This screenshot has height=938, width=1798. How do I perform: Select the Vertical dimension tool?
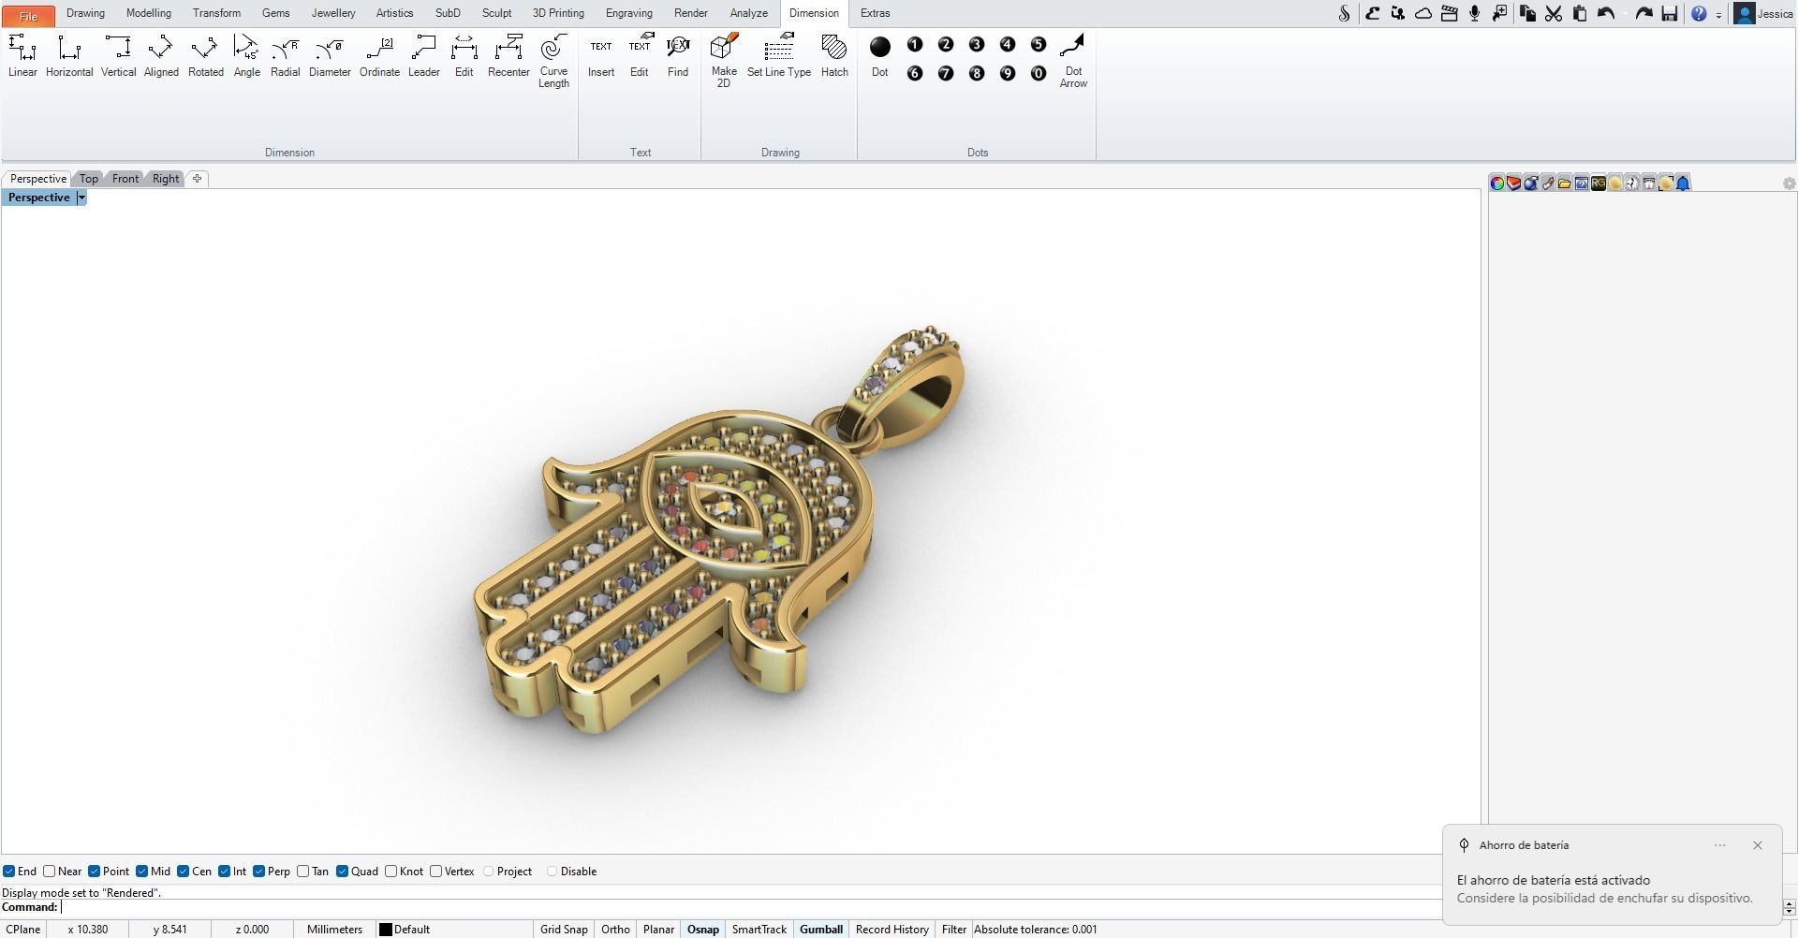point(118,56)
